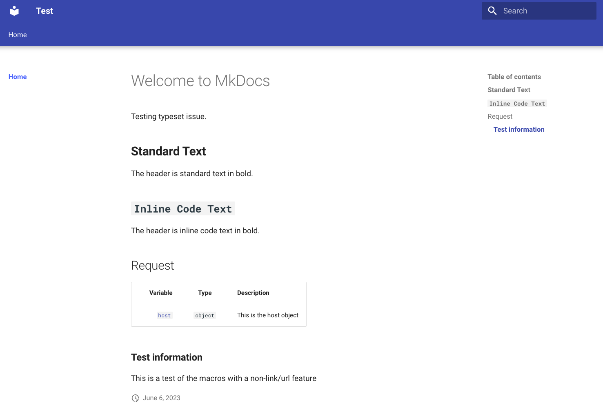The image size is (603, 414).
Task: Select Home in the left sidebar
Action: pos(18,77)
